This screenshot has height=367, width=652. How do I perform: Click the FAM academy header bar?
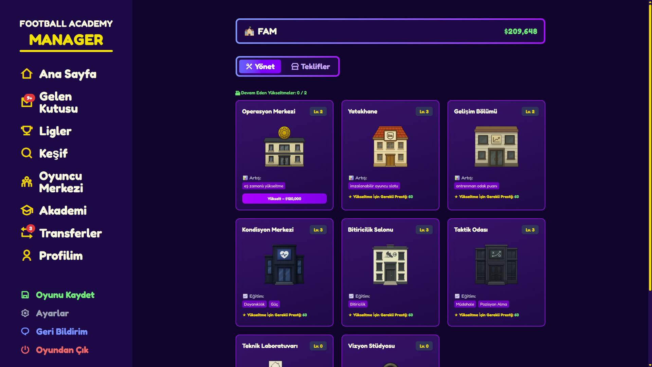pos(390,31)
